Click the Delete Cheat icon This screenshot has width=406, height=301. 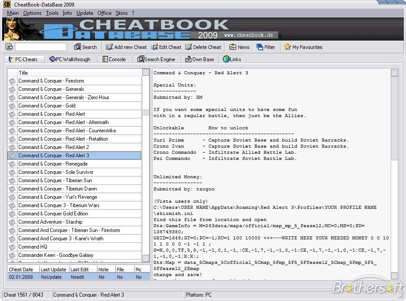188,47
